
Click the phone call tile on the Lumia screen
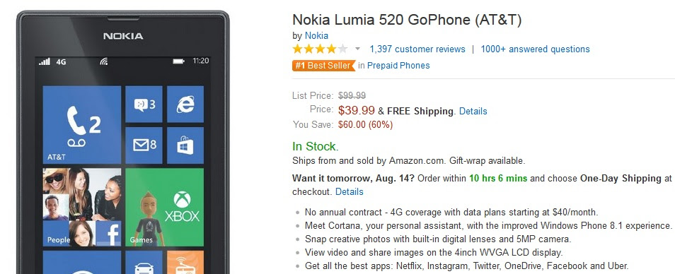pyautogui.click(x=82, y=124)
